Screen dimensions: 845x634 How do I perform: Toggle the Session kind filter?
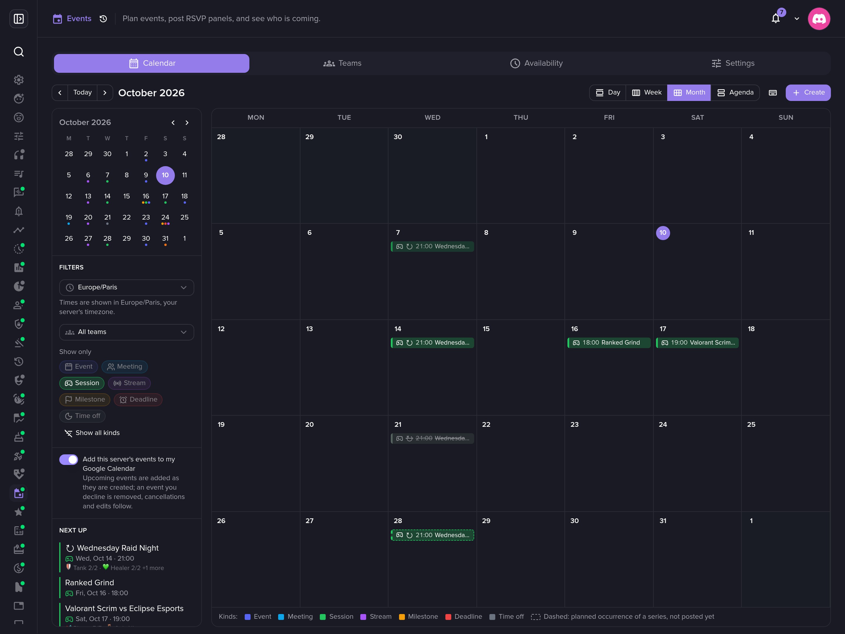pos(82,383)
